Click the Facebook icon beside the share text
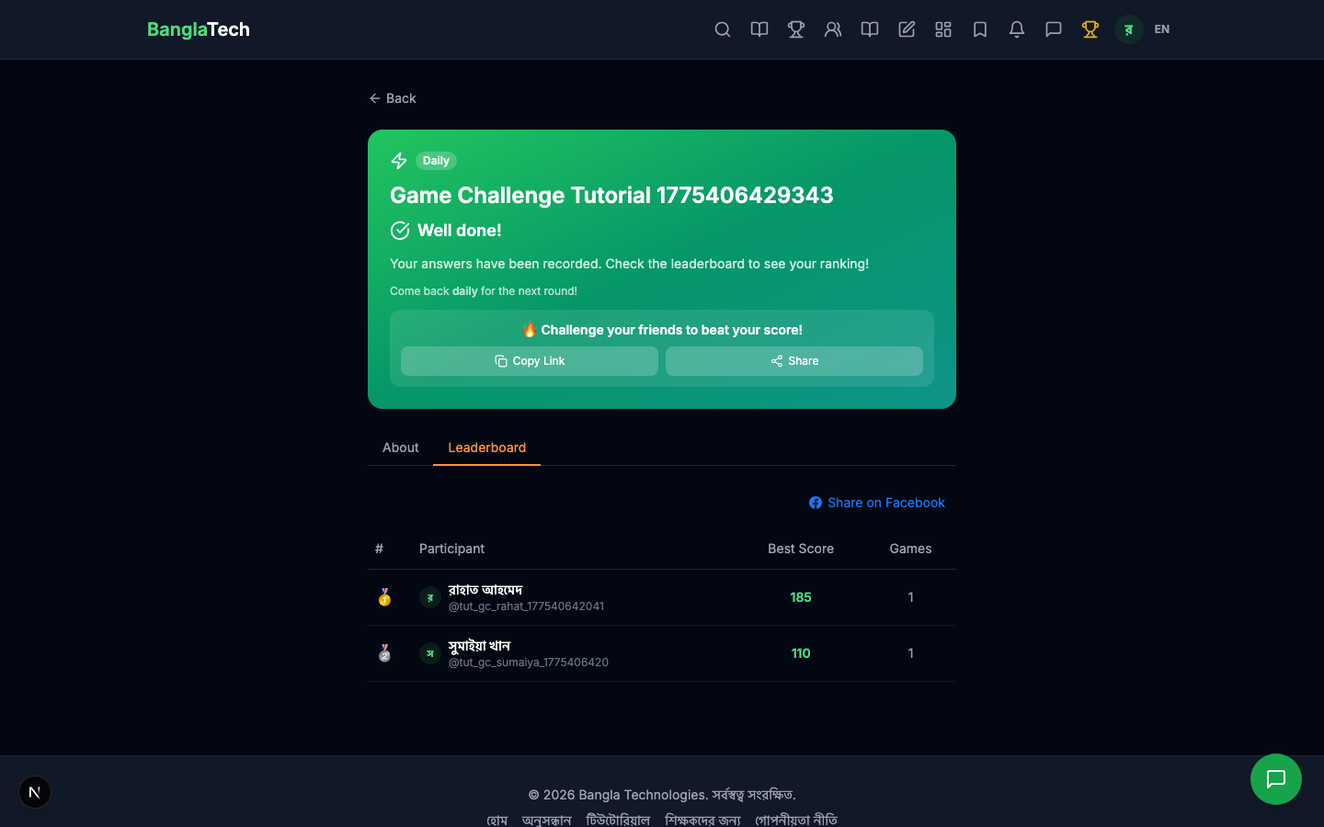1324x827 pixels. (x=816, y=503)
